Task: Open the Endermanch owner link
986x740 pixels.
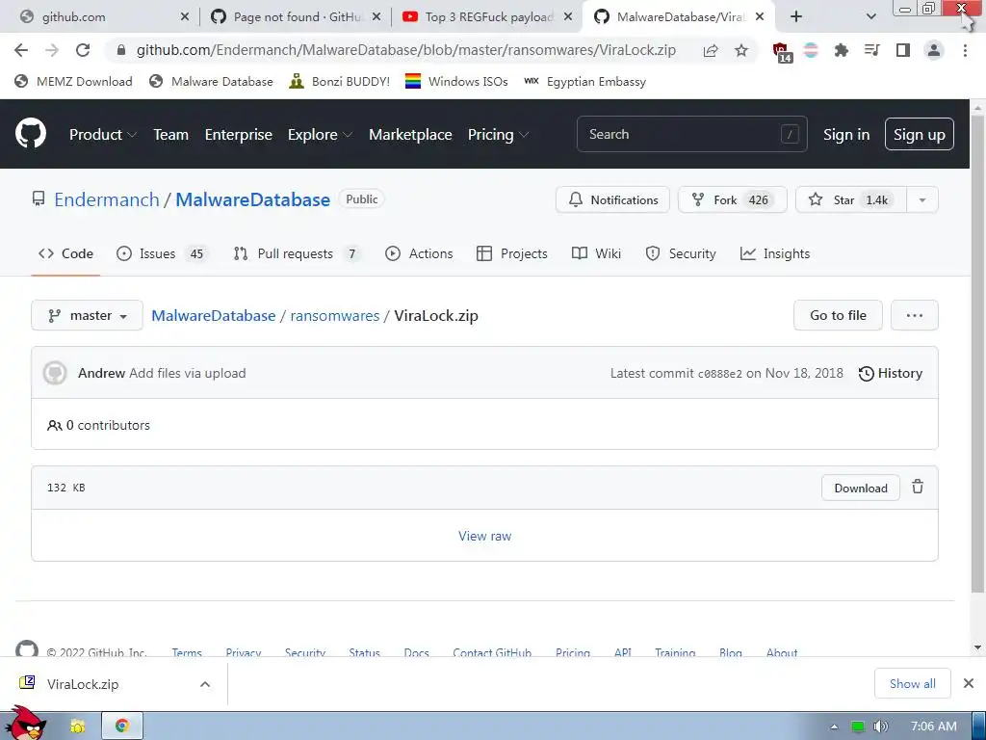Action: pyautogui.click(x=107, y=199)
